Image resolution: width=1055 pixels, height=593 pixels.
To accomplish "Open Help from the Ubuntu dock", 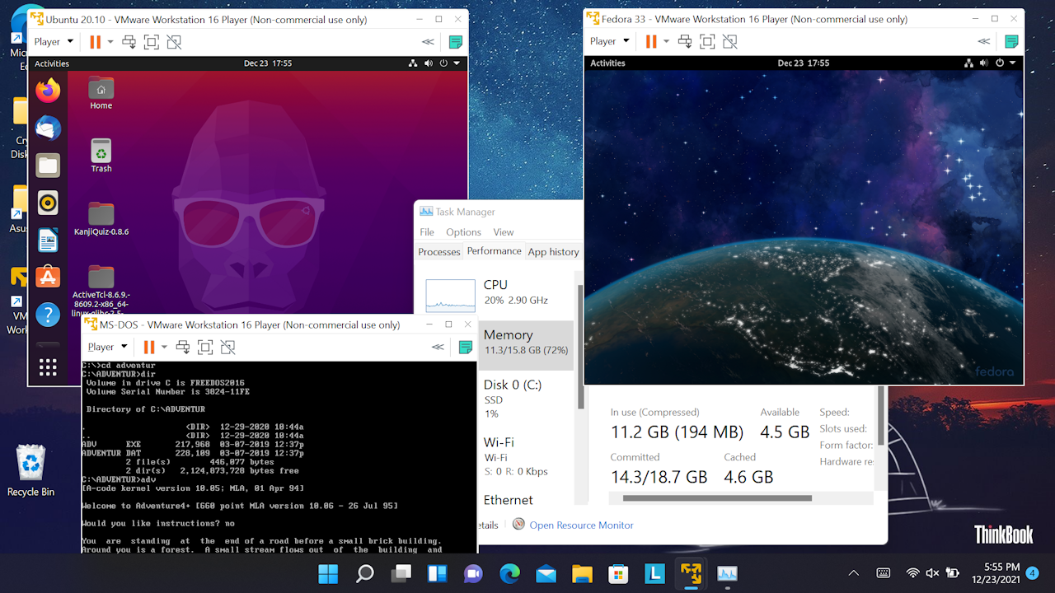I will pyautogui.click(x=48, y=314).
